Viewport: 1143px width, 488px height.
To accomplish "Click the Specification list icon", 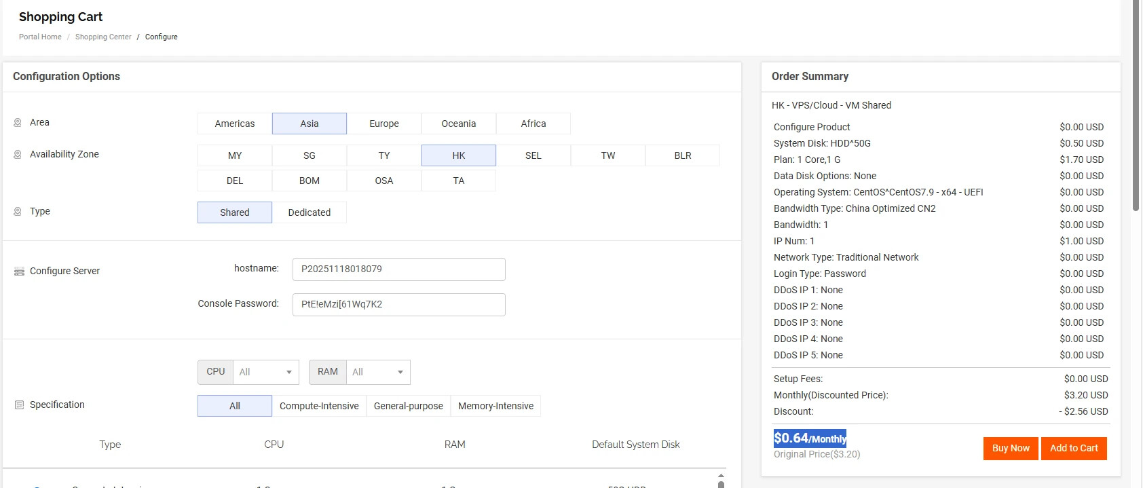I will pyautogui.click(x=19, y=405).
